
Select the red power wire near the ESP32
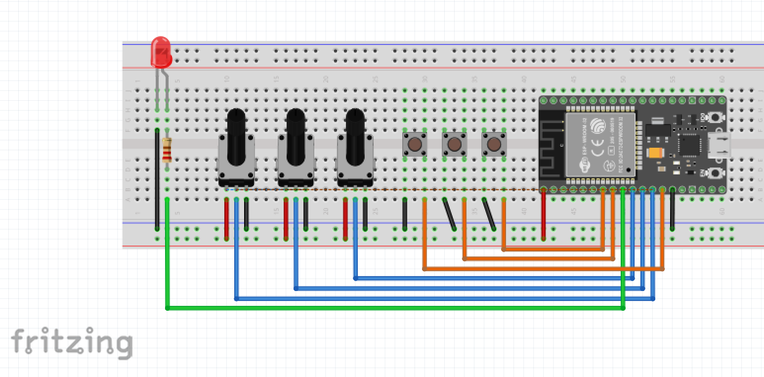(x=543, y=214)
